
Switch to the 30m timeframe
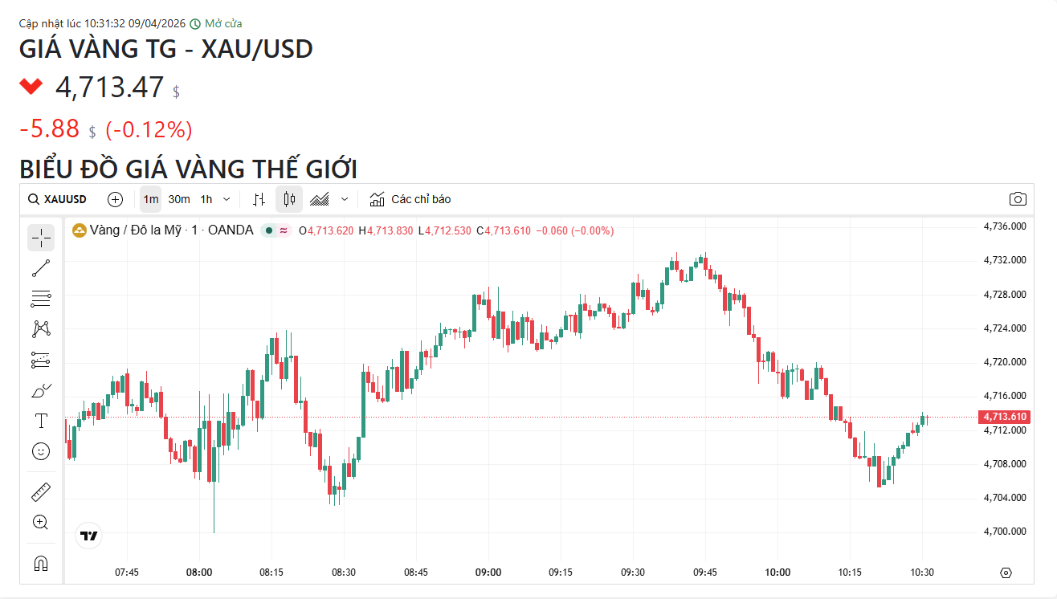tap(179, 199)
